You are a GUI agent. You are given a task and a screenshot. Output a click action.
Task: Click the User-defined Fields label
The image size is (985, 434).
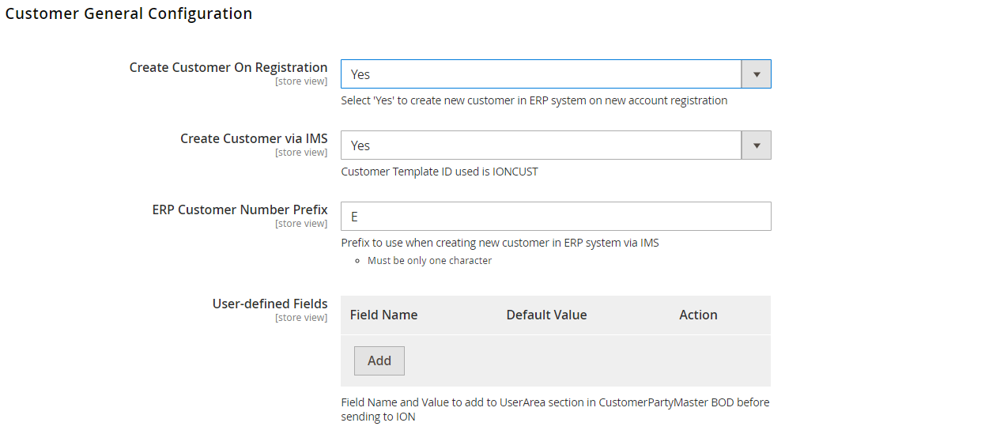click(270, 304)
